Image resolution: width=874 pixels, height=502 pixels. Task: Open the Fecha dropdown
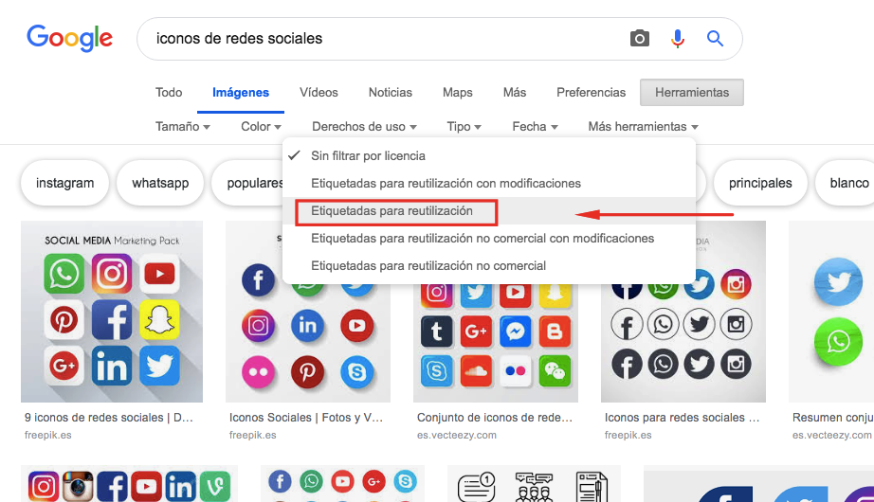click(535, 127)
